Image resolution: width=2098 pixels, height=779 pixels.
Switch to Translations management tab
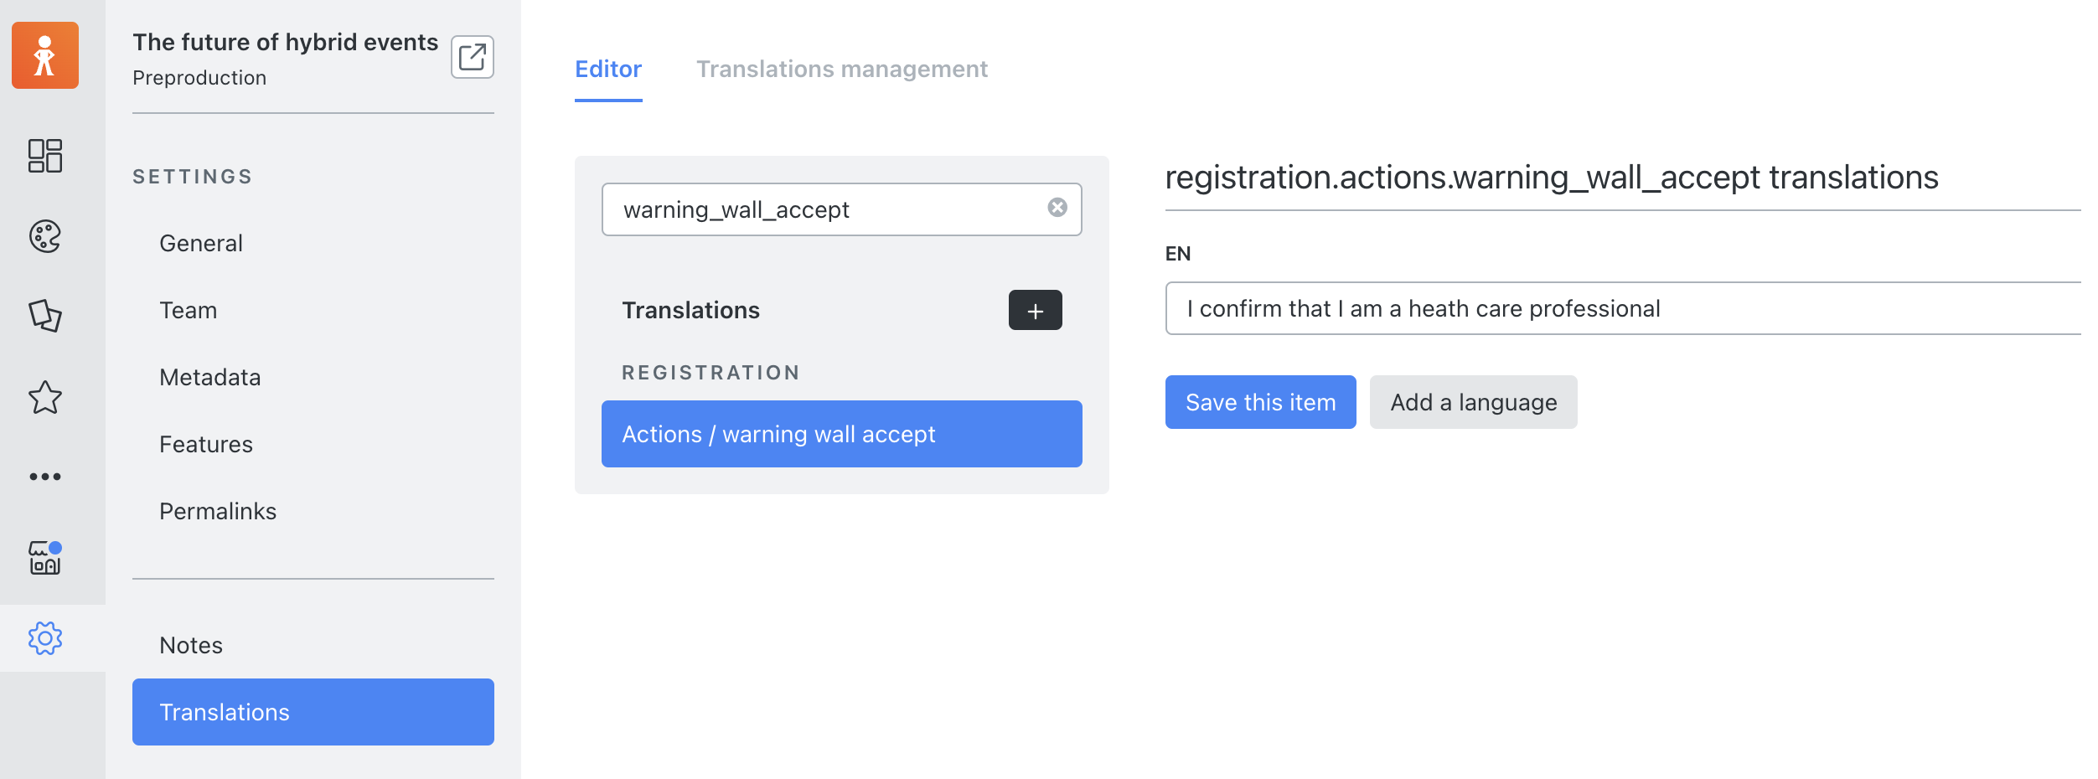[x=842, y=69]
